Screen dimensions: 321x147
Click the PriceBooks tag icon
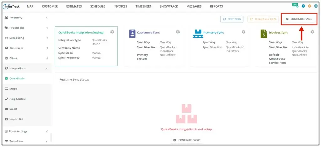tap(6, 28)
